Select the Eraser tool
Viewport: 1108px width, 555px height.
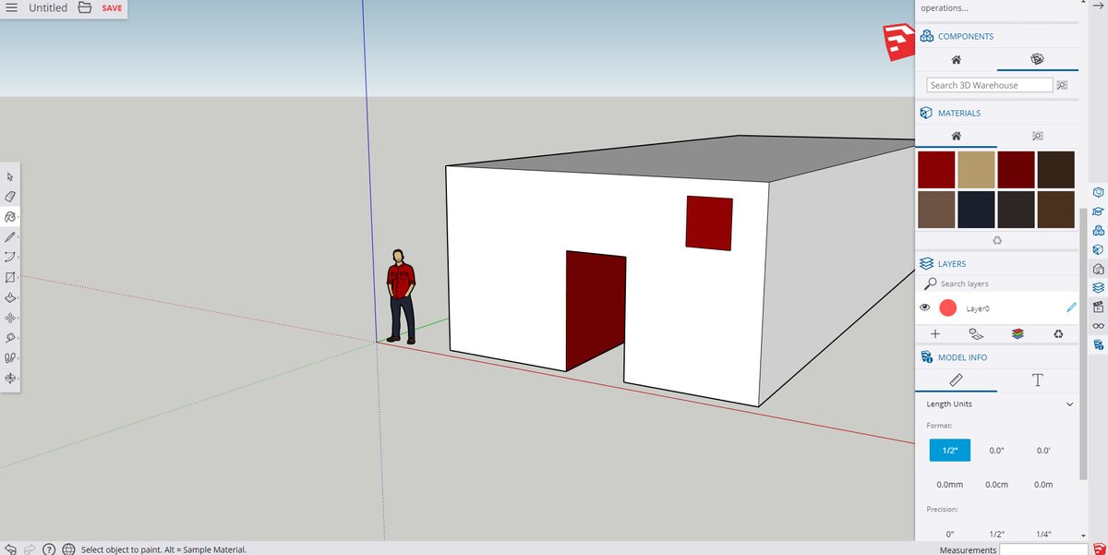pyautogui.click(x=10, y=197)
